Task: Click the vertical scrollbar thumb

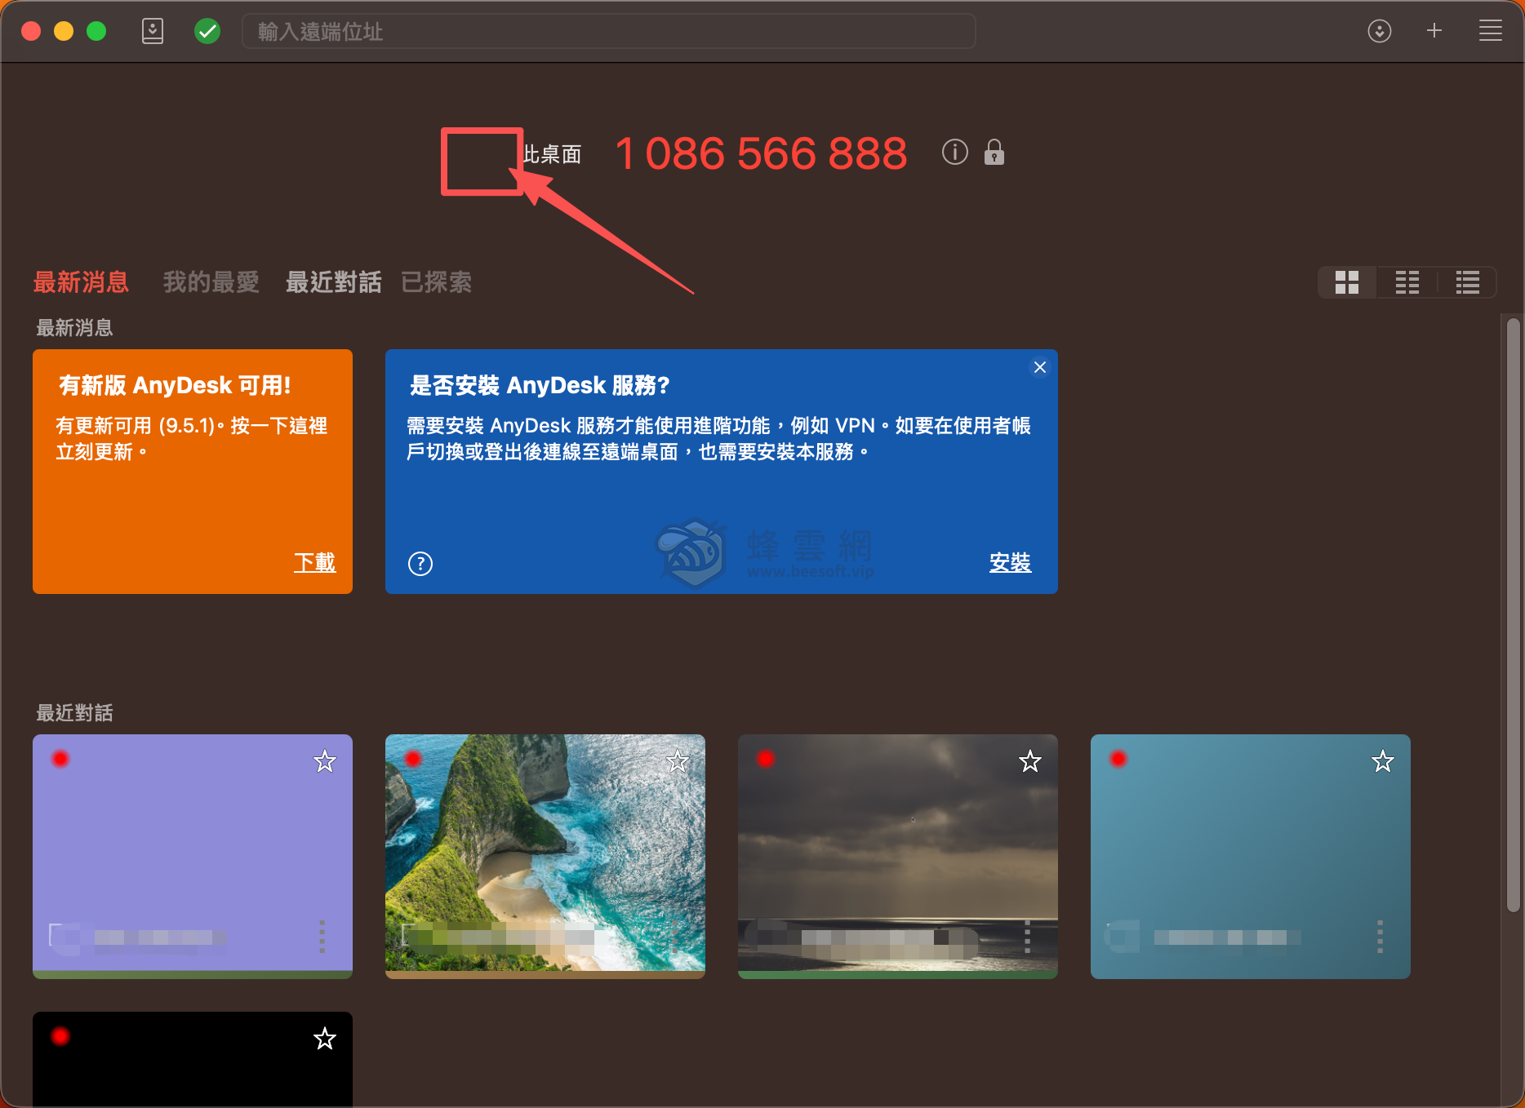Action: [x=1513, y=615]
